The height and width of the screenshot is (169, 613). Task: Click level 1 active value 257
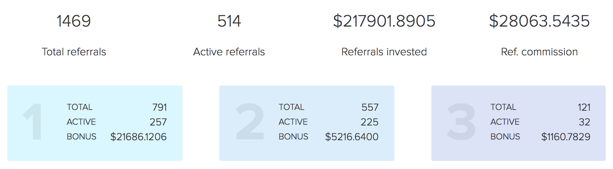coord(158,122)
